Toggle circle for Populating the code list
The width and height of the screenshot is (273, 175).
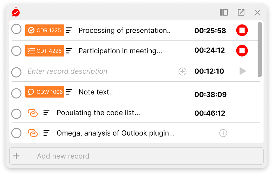coord(16,114)
